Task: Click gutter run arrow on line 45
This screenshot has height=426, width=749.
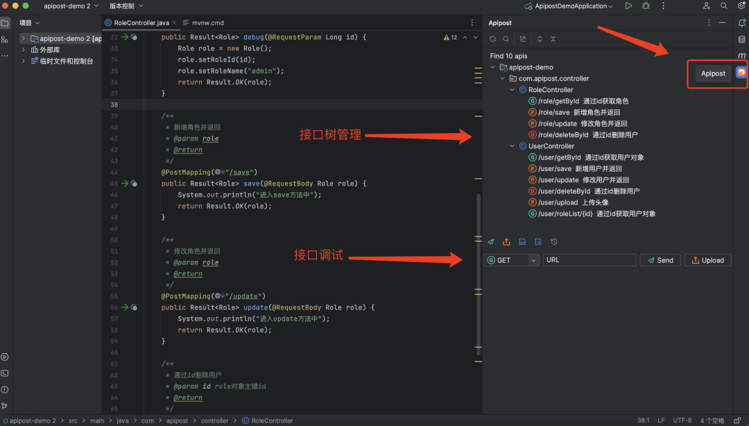Action: [x=125, y=183]
